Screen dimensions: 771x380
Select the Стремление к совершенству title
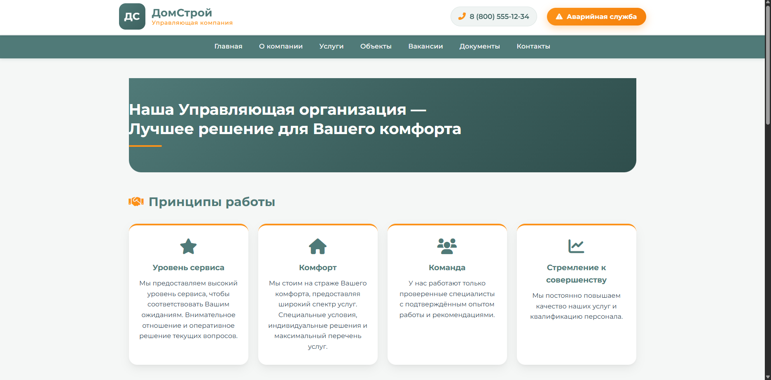click(x=576, y=274)
